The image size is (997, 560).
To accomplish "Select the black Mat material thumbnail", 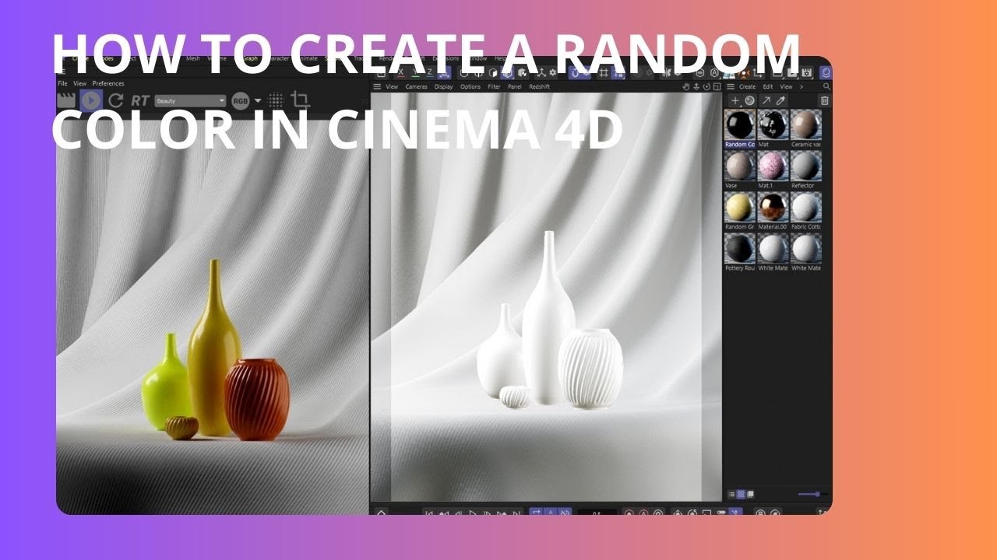I will tap(773, 124).
